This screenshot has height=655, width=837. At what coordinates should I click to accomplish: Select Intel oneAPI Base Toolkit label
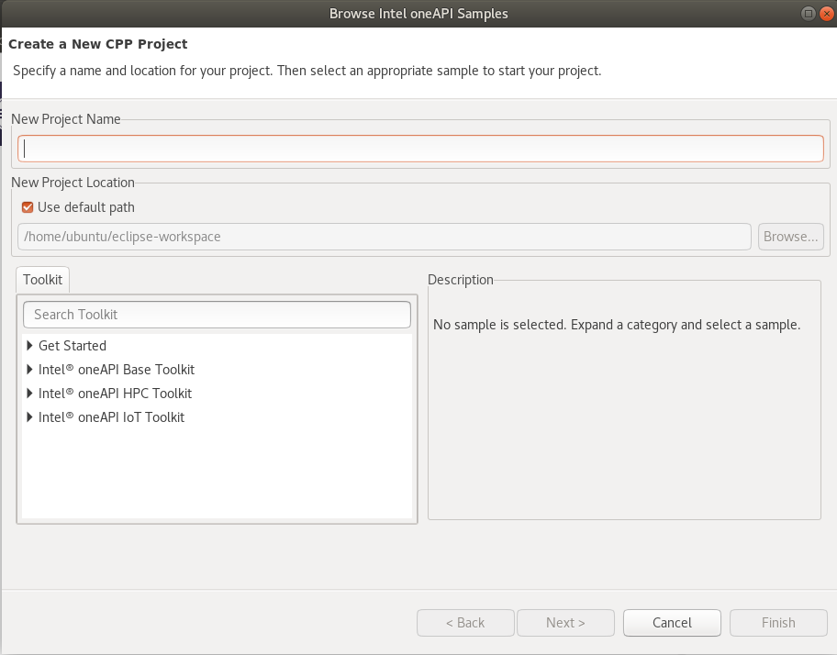click(117, 370)
